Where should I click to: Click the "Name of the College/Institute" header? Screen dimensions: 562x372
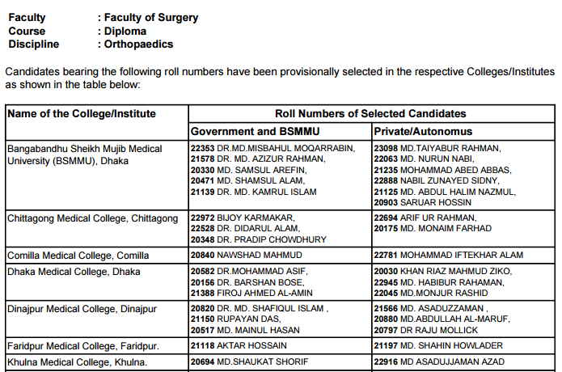click(82, 114)
